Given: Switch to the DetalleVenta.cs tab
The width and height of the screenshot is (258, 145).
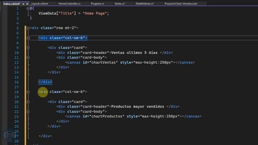Looking at the screenshot, I should (145, 4).
